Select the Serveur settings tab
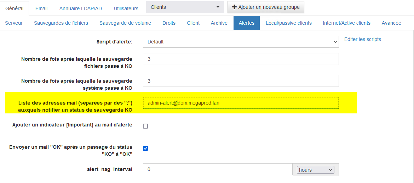This screenshot has height=183, width=414. (x=14, y=23)
